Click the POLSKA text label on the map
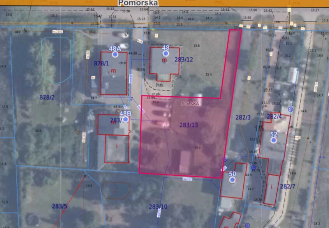This screenshot has height=228, width=329. (190, 104)
